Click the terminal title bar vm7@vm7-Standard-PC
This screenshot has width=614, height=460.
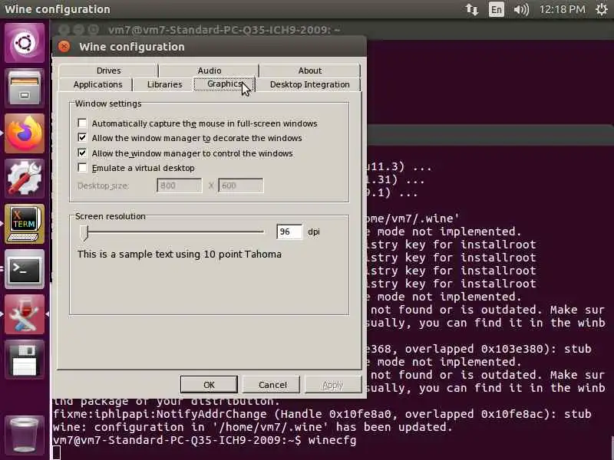click(x=224, y=30)
